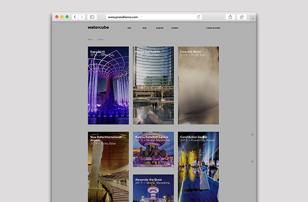Toggle the browser sidebar button
This screenshot has height=202, width=308.
92,17
